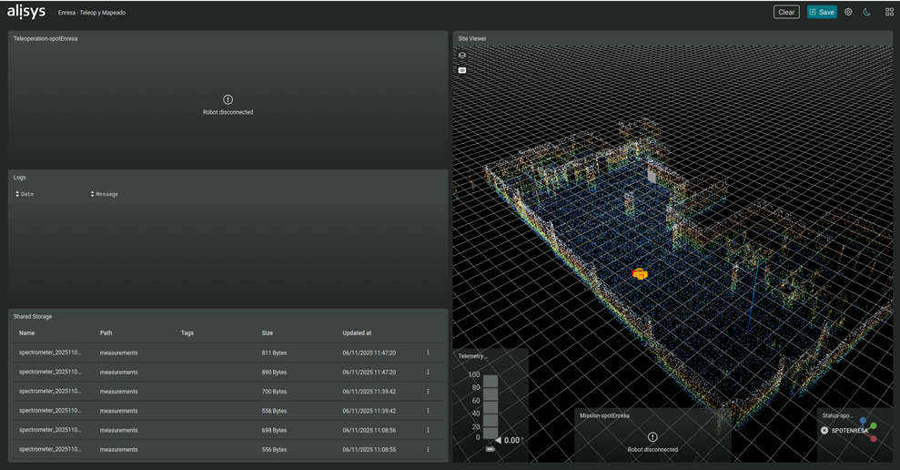The width and height of the screenshot is (900, 470).
Task: Select the spectrometer file in the 558 Bytes row
Action: [50, 411]
